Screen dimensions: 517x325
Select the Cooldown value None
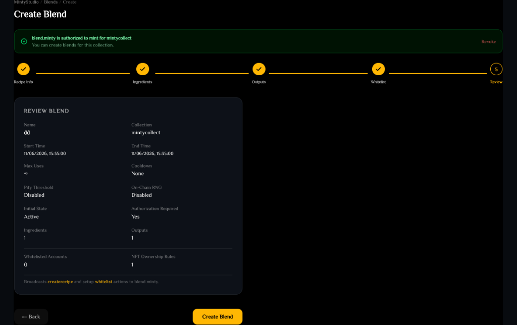[x=137, y=174]
